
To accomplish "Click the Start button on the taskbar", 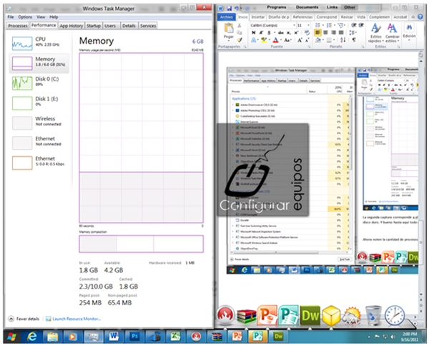I will pos(11,337).
